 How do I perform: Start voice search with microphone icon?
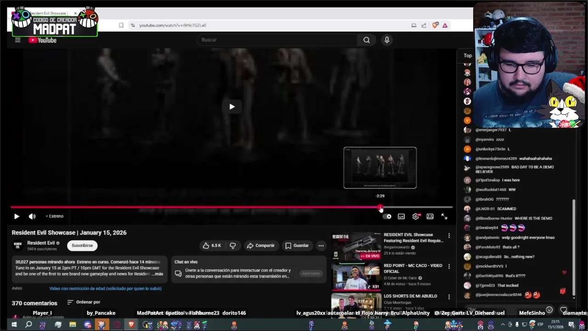pyautogui.click(x=387, y=40)
